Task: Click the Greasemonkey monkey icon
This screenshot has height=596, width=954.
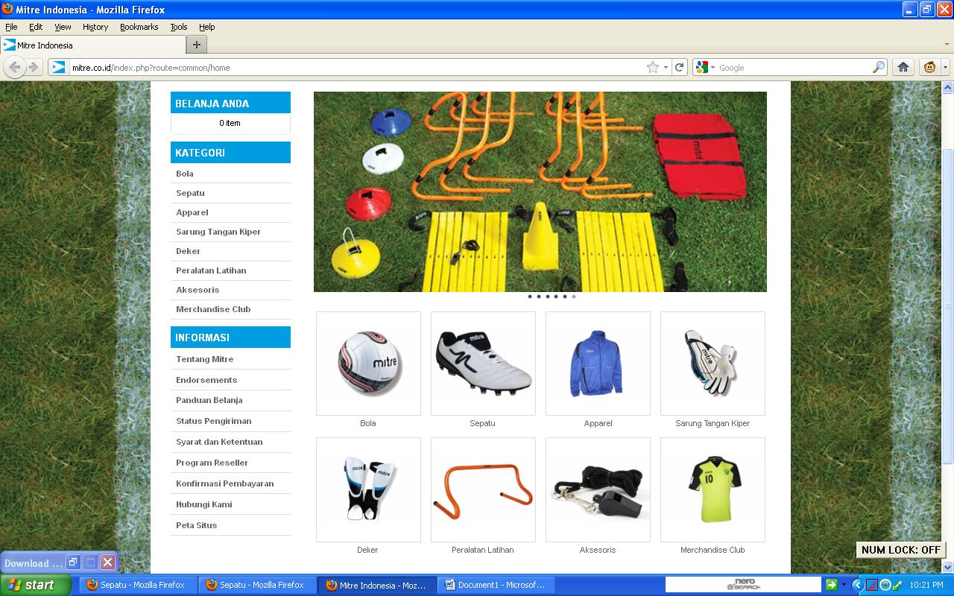Action: 929,67
